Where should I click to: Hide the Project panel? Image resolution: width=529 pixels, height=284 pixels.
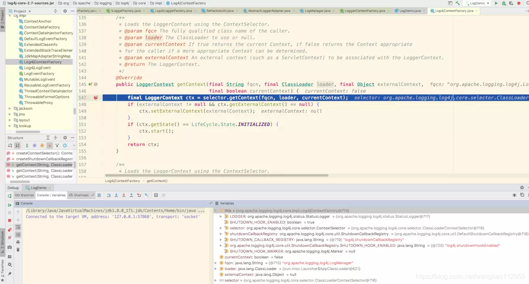(72, 11)
